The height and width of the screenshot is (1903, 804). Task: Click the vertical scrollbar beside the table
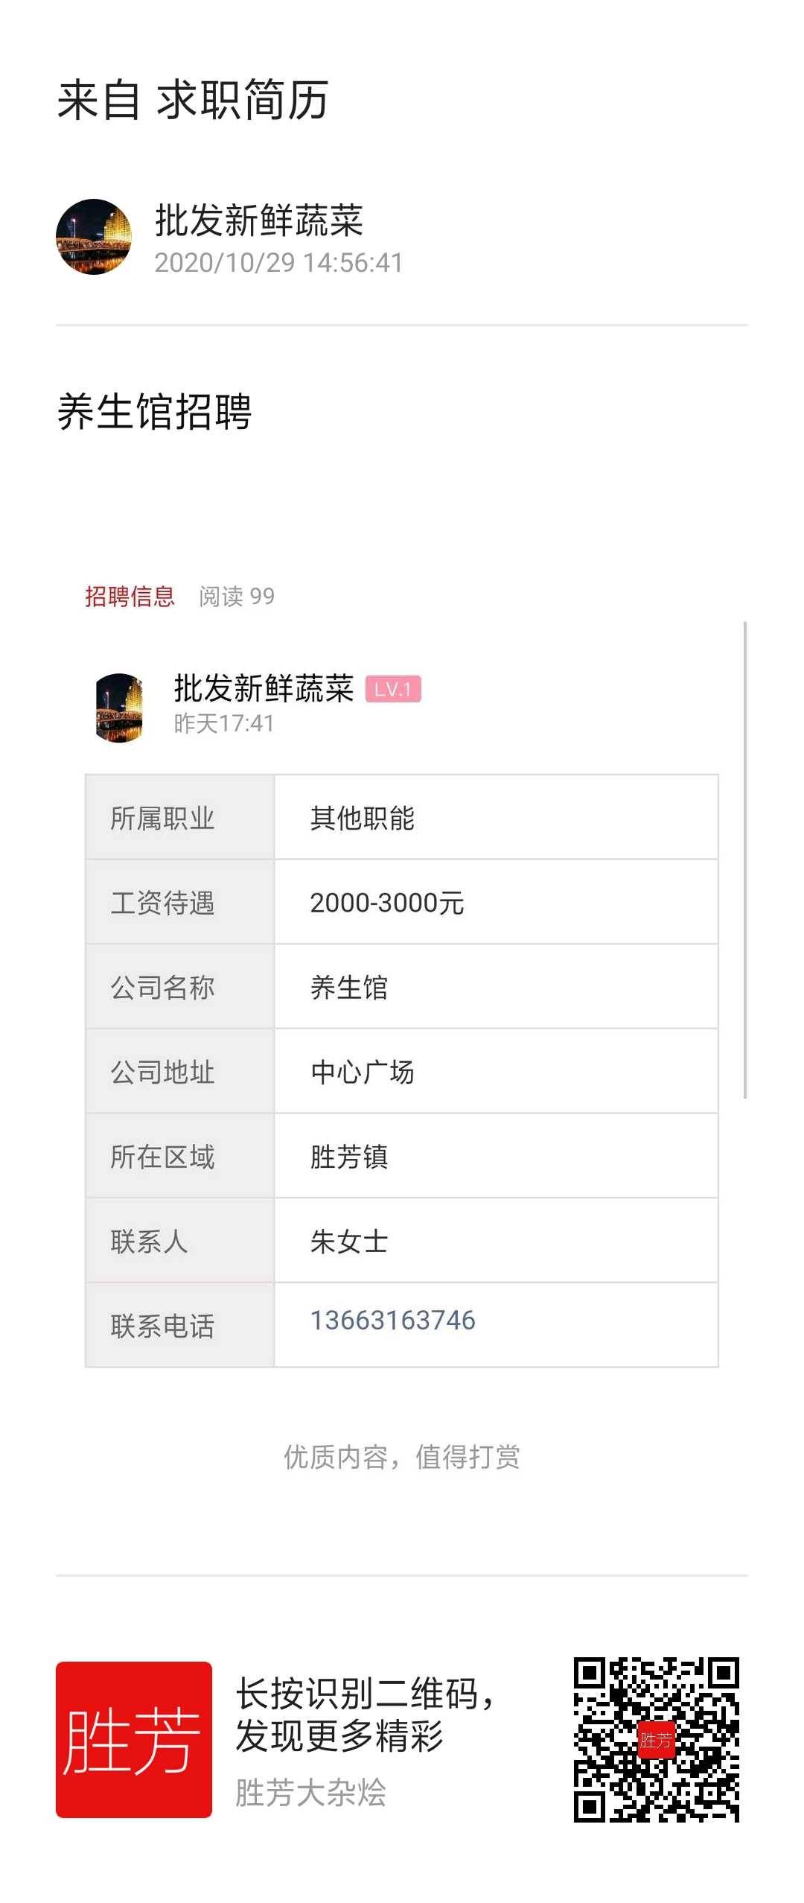click(745, 860)
